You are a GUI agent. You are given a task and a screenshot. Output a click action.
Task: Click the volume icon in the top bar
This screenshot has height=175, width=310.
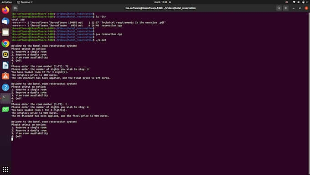[x=299, y=2]
